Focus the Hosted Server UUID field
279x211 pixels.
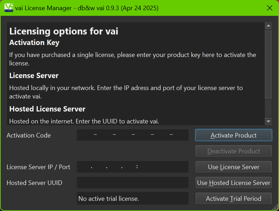[133, 183]
